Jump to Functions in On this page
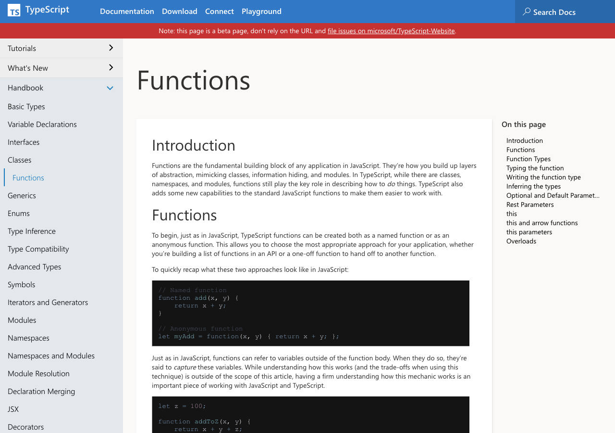Screen dimensions: 615x433 coord(521,150)
